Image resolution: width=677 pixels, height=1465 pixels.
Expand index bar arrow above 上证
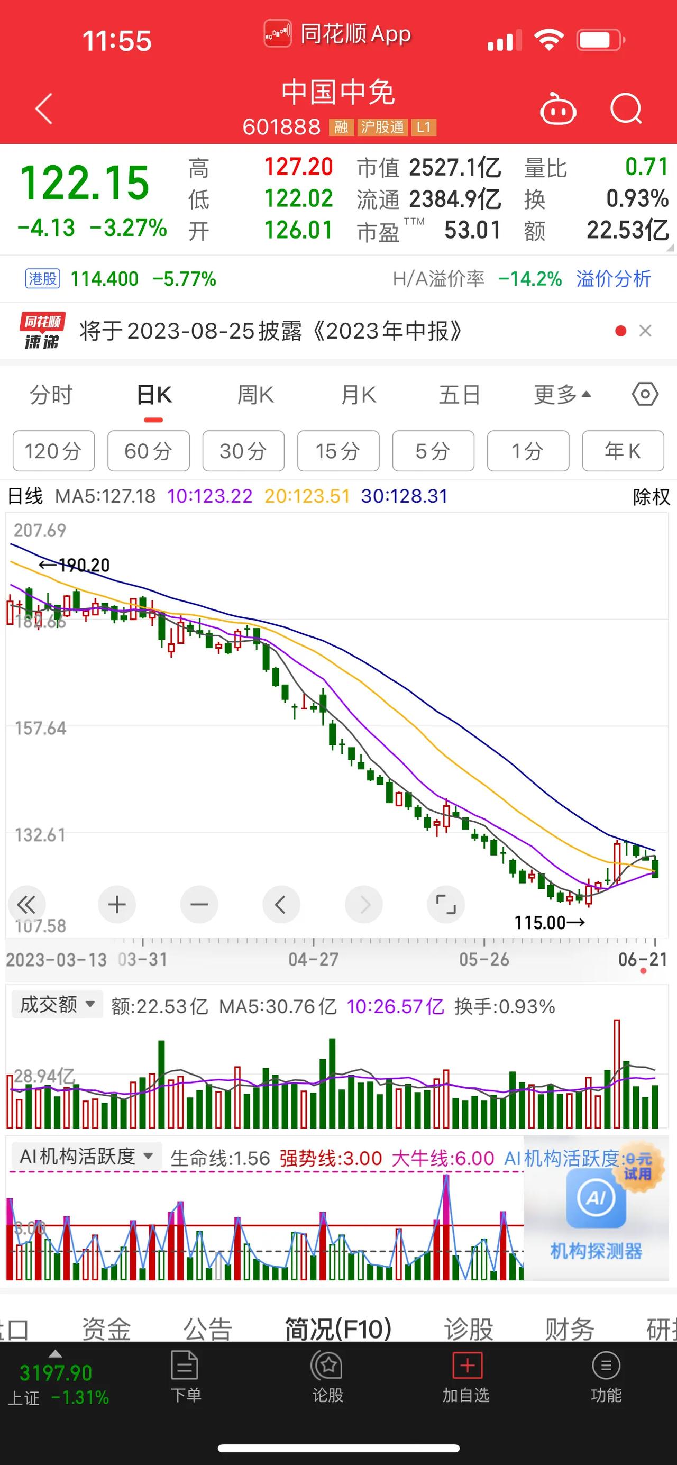click(x=55, y=1353)
